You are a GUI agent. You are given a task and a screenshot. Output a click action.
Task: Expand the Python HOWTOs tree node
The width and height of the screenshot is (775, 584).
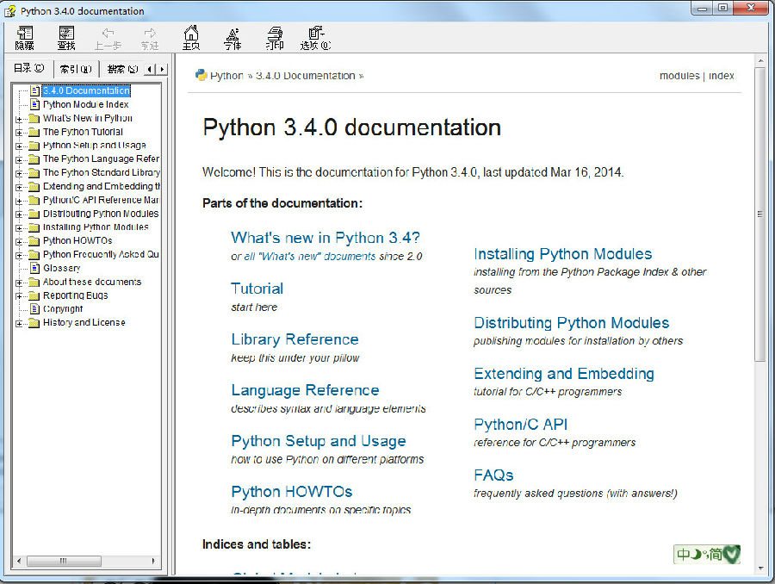pyautogui.click(x=19, y=241)
